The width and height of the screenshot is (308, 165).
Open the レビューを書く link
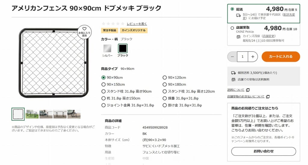pos(137,24)
